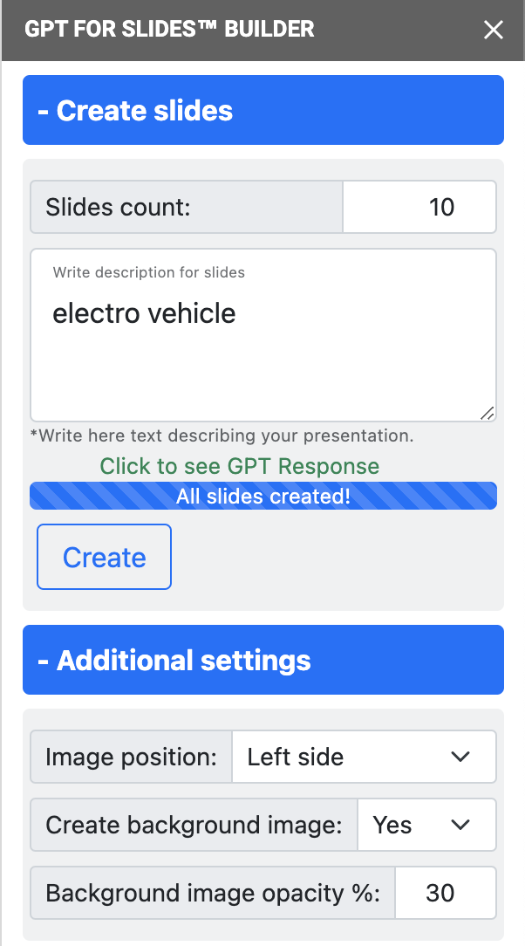This screenshot has height=946, width=525.
Task: Select the Slides count field showing 10
Action: click(x=419, y=207)
